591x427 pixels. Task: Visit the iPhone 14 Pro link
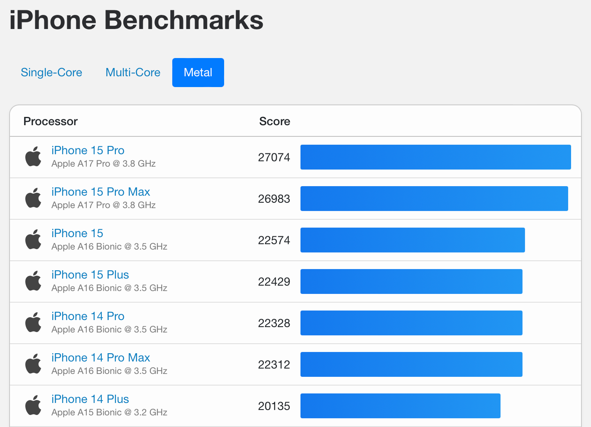(x=88, y=316)
